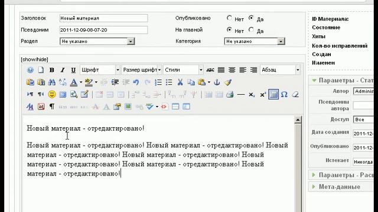This screenshot has width=378, height=212.
Task: Apply highlight background color swatch
Action: tap(89, 82)
